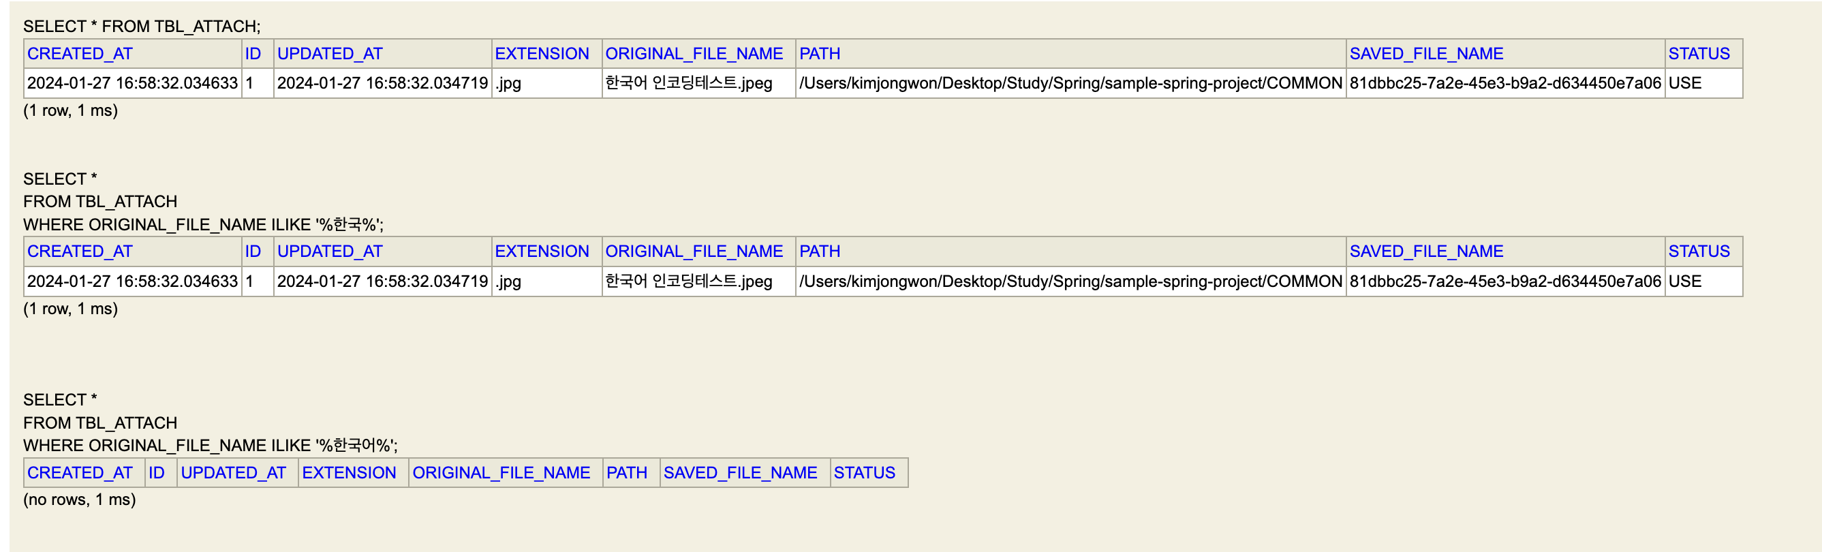Viewport: 1822px width, 552px height.
Task: Click '(1 row, 1 ms)' under the '%한국%' result
Action: (71, 309)
